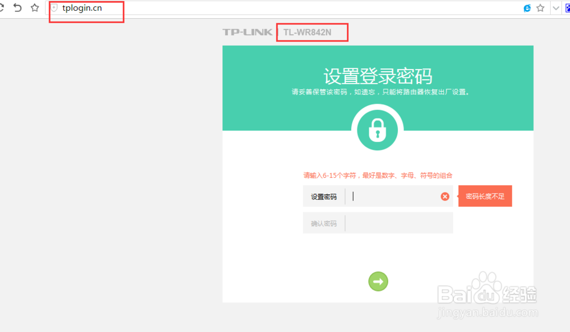
Task: Click the IE compatibility mode icon
Action: [527, 8]
